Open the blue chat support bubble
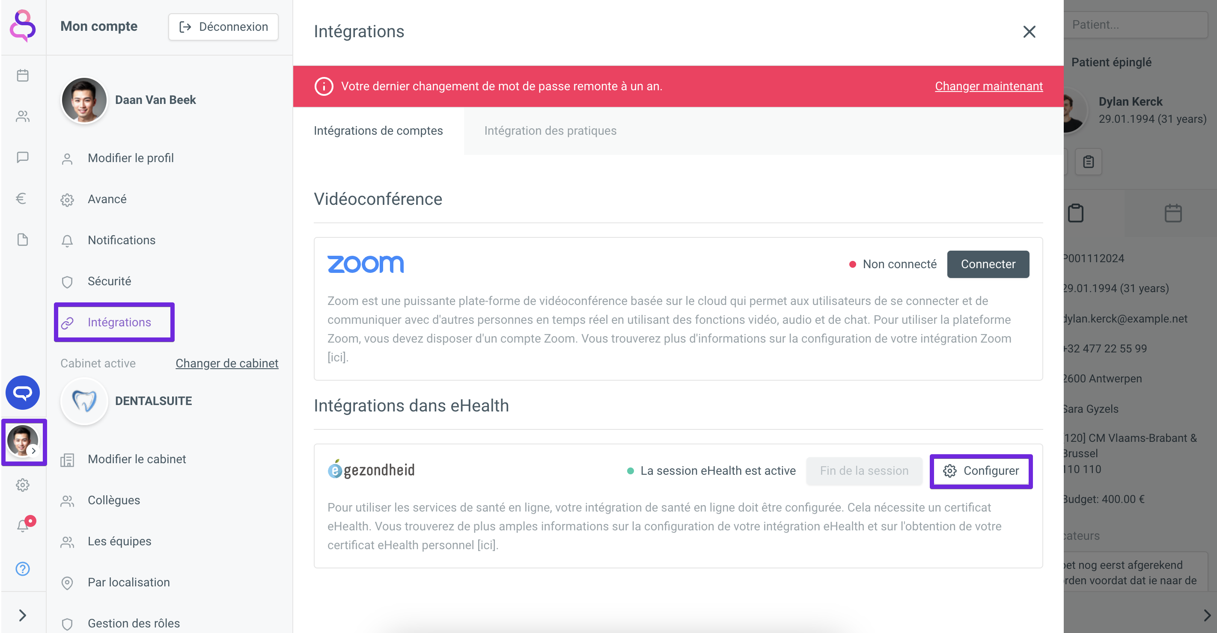 pos(23,392)
